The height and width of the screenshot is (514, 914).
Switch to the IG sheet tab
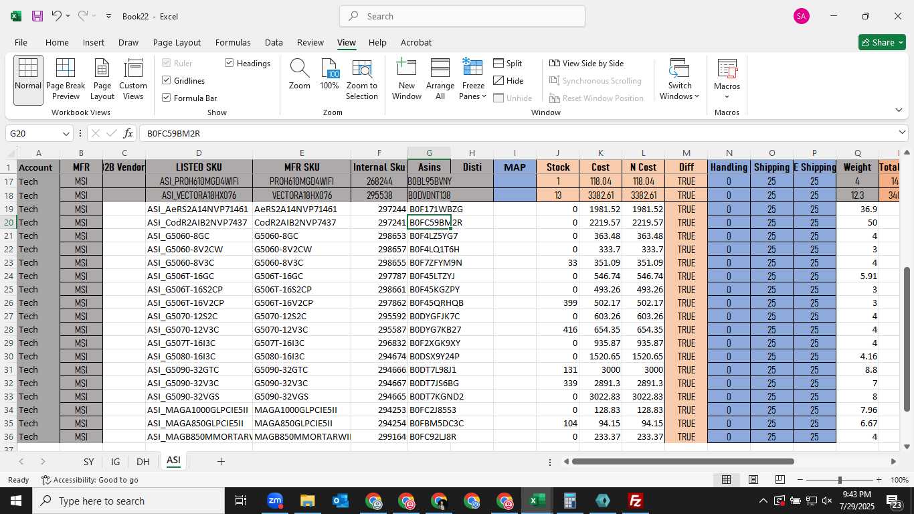pos(116,462)
